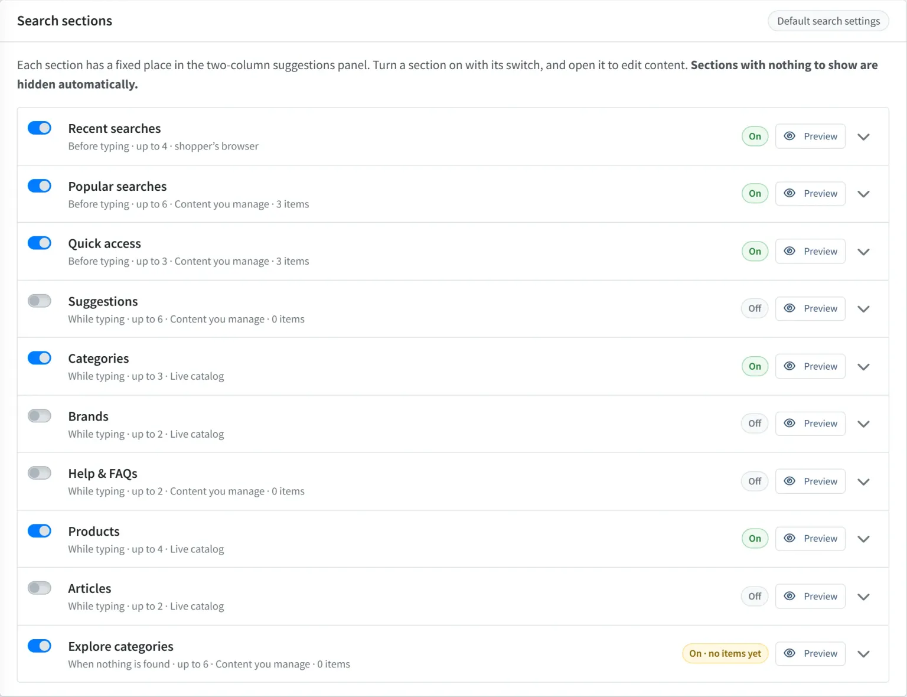Click Preview for Explore categories
The width and height of the screenshot is (907, 697).
810,654
